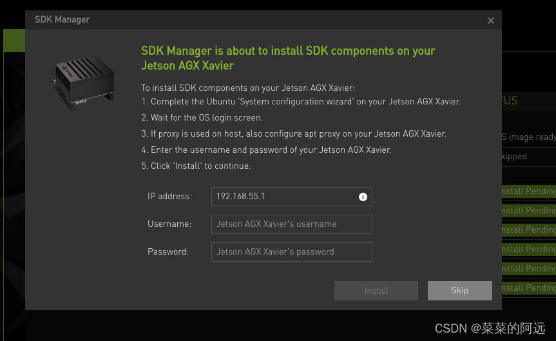Viewport: 556px width, 341px height.
Task: Click step 1 'System configuration wizard' instruction
Action: (301, 101)
